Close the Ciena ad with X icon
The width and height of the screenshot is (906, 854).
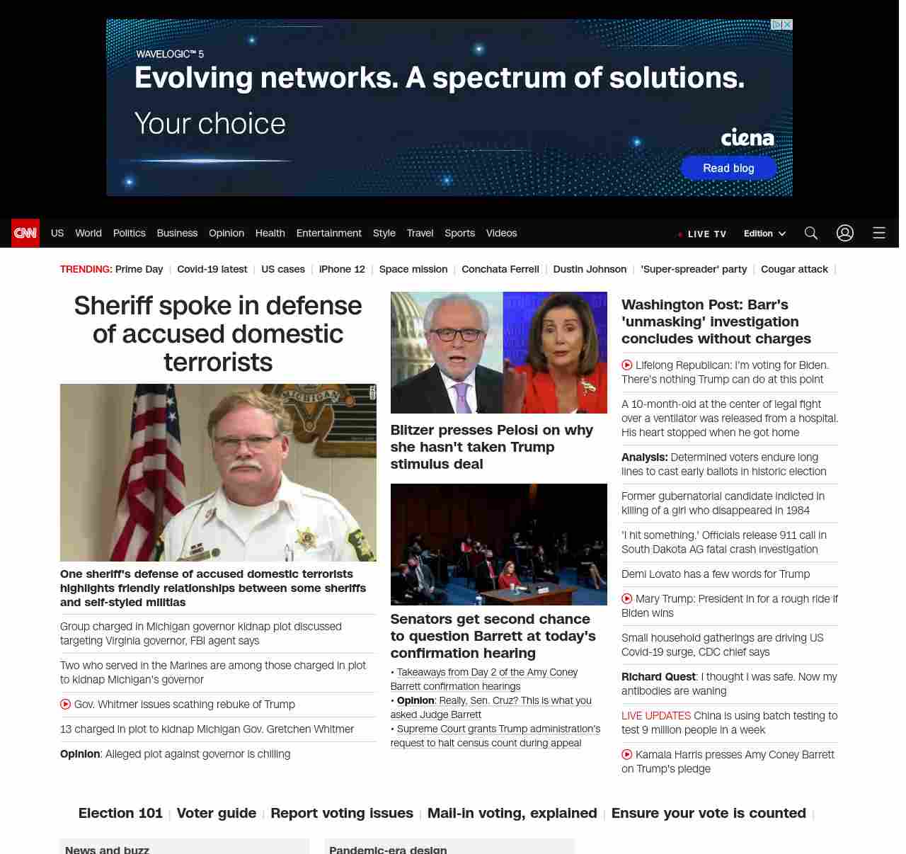coord(787,25)
